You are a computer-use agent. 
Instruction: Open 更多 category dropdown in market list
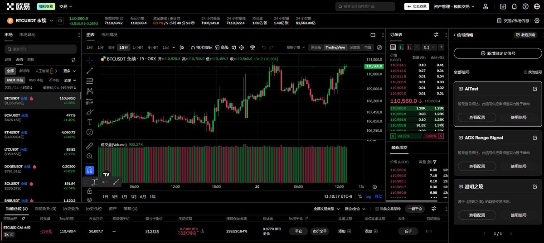(x=69, y=71)
